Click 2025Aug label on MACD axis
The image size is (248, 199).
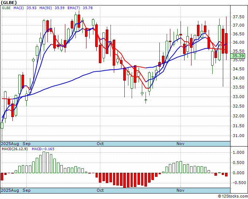[x=10, y=190]
